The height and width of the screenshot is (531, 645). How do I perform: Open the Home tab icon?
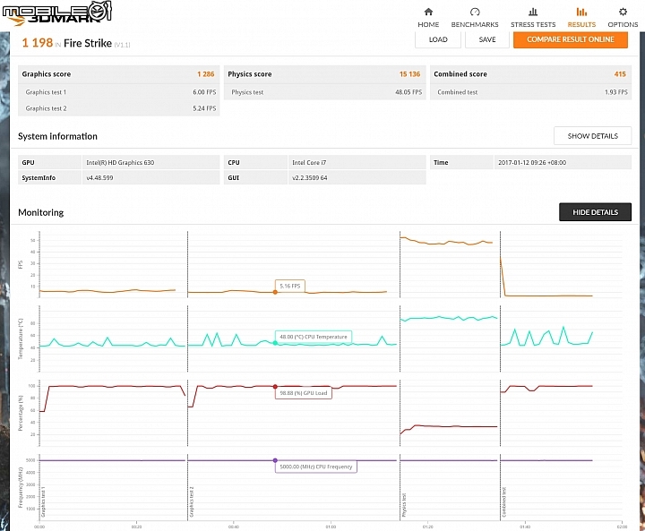(x=428, y=12)
